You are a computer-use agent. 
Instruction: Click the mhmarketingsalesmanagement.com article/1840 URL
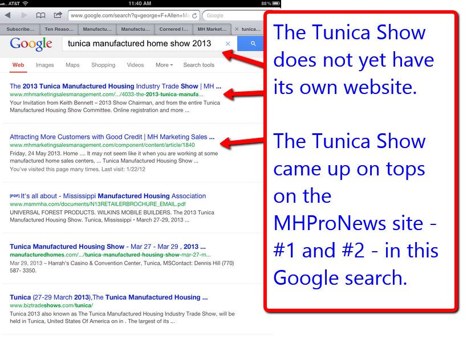[102, 145]
